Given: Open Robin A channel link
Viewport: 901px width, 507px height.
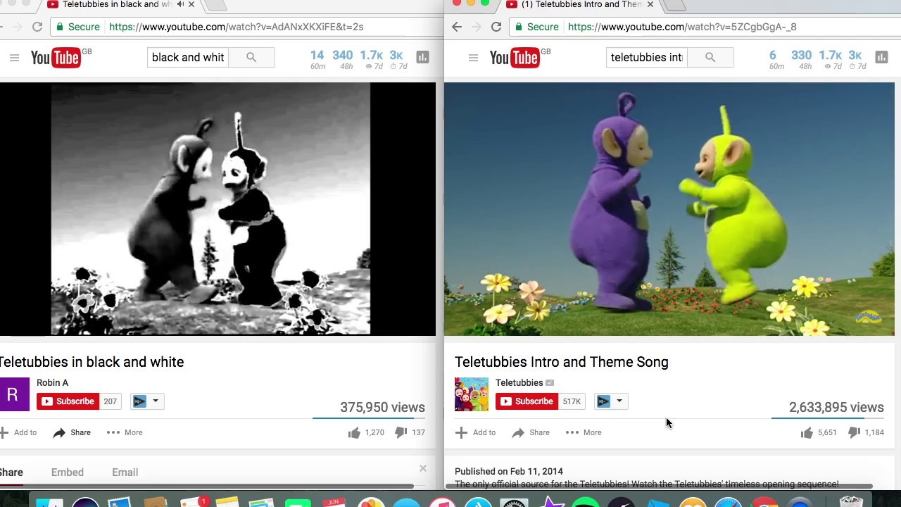Looking at the screenshot, I should (52, 383).
